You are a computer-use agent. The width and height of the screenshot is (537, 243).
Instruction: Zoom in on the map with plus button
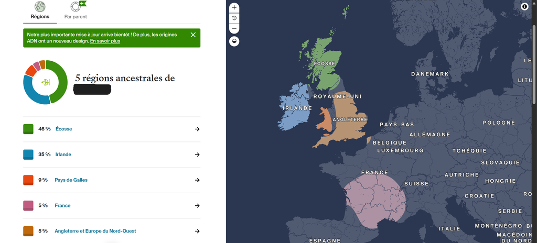point(234,7)
